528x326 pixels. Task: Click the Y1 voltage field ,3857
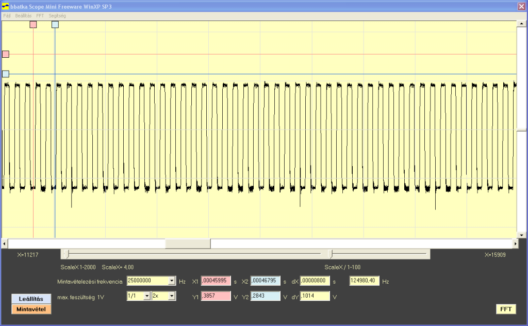point(216,296)
